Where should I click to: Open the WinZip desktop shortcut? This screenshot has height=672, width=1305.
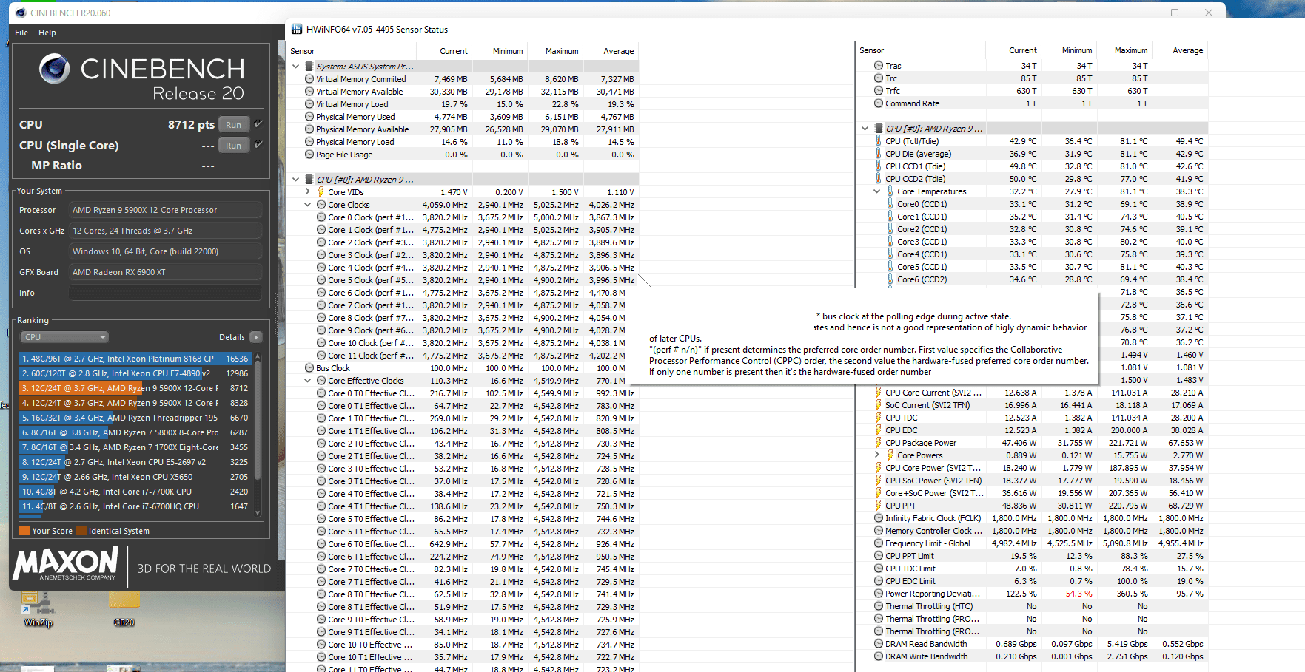tap(37, 608)
